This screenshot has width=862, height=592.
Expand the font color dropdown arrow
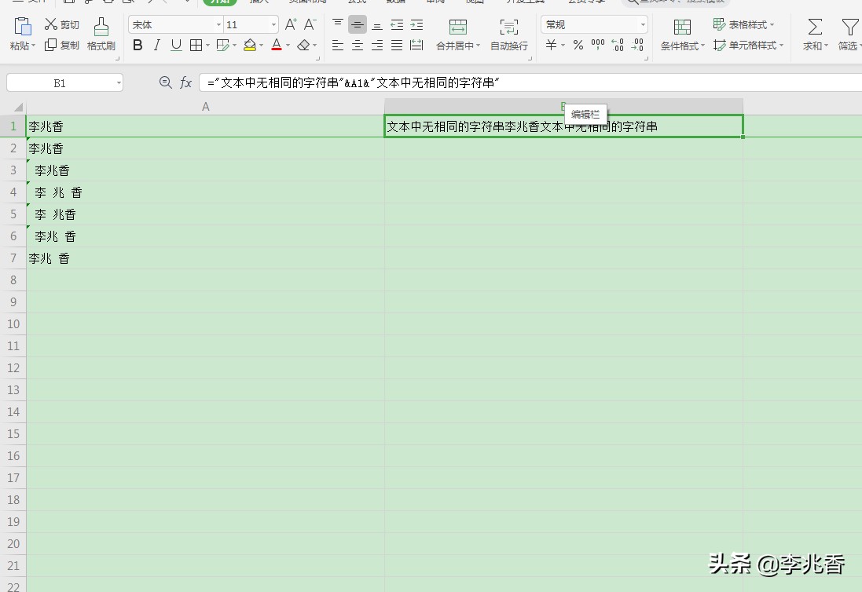tap(288, 46)
